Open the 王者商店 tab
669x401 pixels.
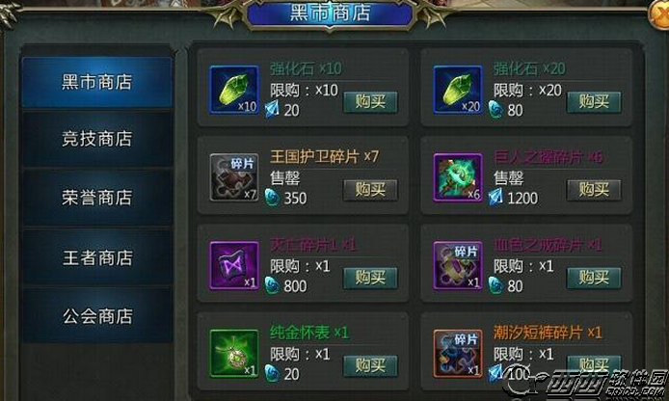(x=97, y=257)
